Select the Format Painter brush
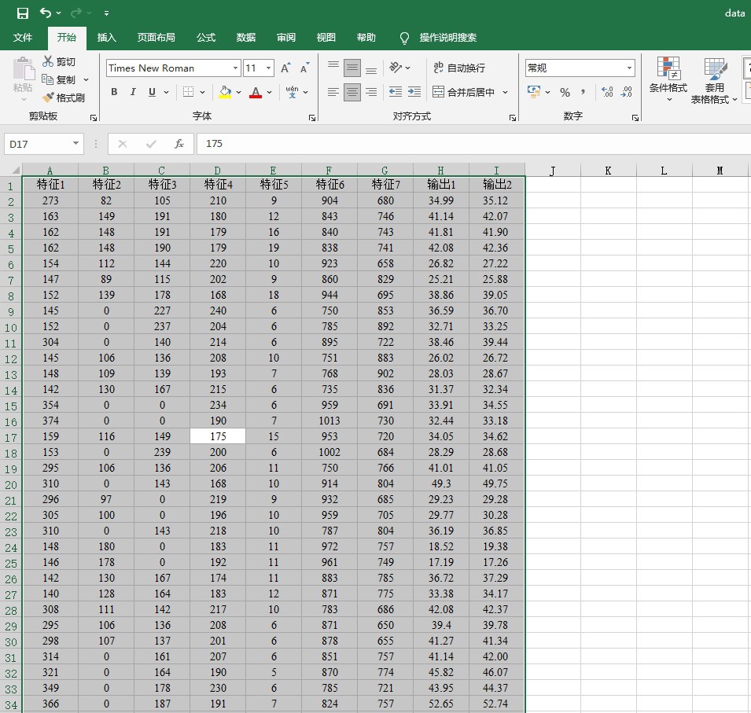This screenshot has height=713, width=751. 48,97
